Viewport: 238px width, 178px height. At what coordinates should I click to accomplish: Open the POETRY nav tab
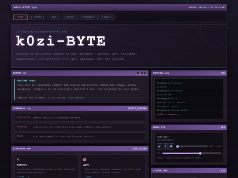point(37,17)
